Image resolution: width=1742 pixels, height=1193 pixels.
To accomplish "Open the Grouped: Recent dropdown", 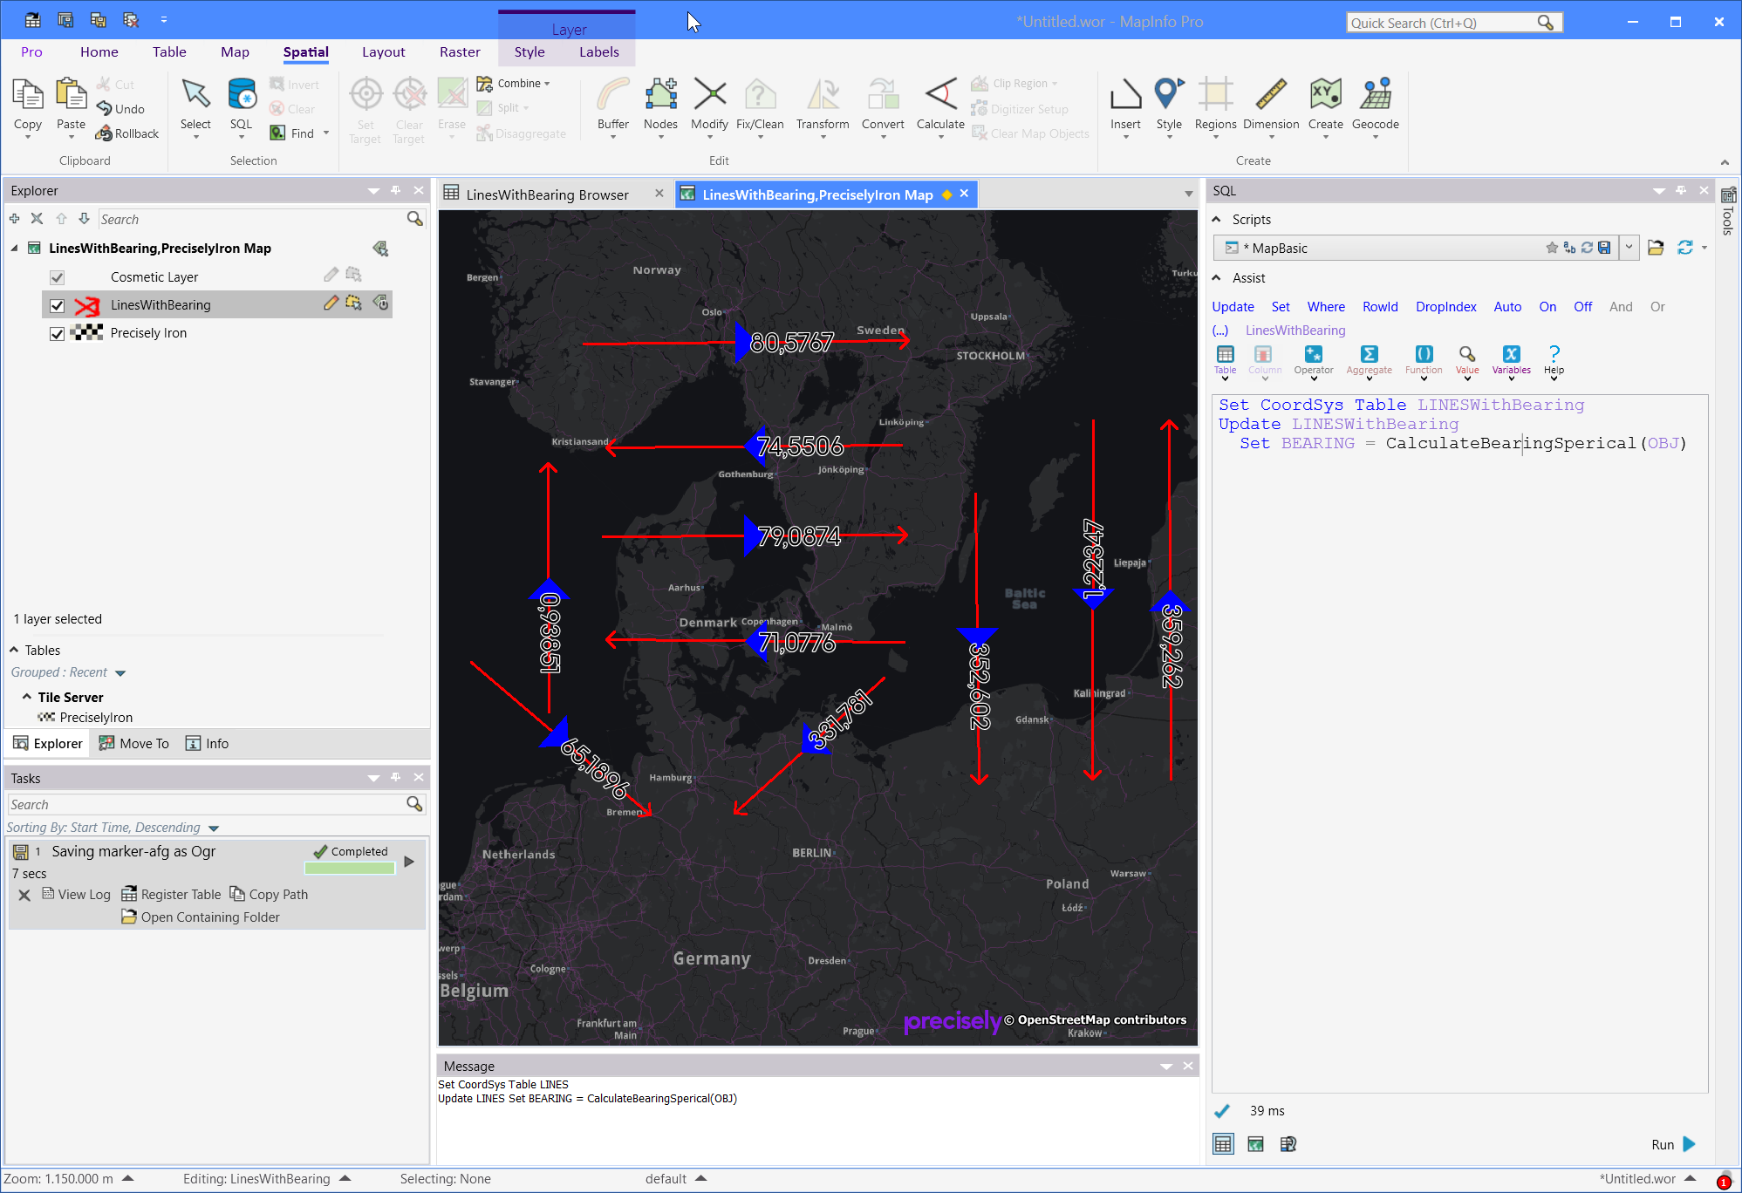I will 120,673.
